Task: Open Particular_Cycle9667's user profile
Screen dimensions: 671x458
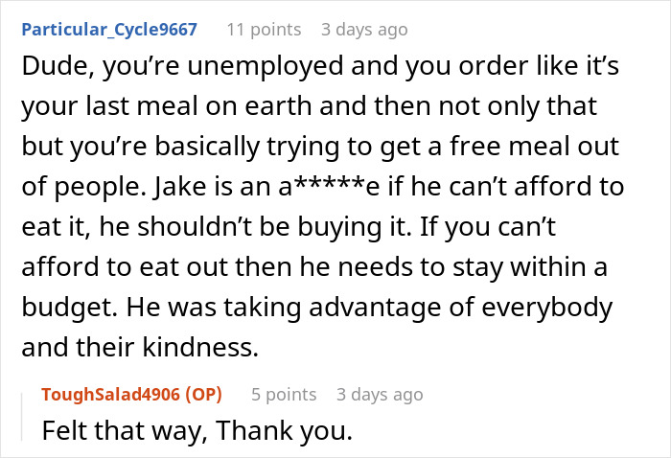Action: pos(109,30)
